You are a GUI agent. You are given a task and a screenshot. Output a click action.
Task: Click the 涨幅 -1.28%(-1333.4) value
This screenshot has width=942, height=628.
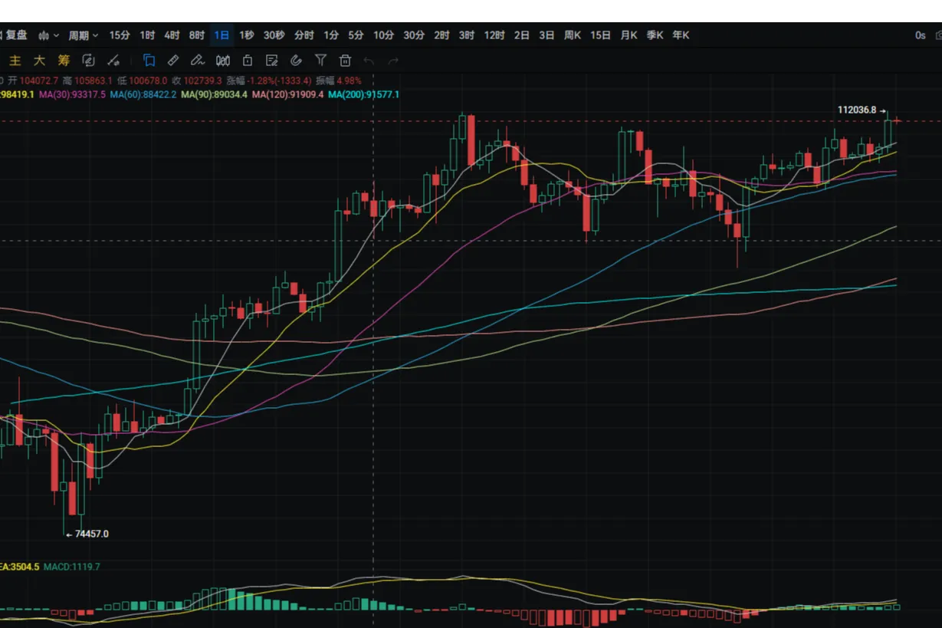[x=269, y=81]
